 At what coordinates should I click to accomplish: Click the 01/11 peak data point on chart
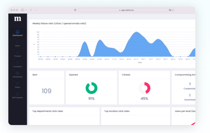(136, 32)
